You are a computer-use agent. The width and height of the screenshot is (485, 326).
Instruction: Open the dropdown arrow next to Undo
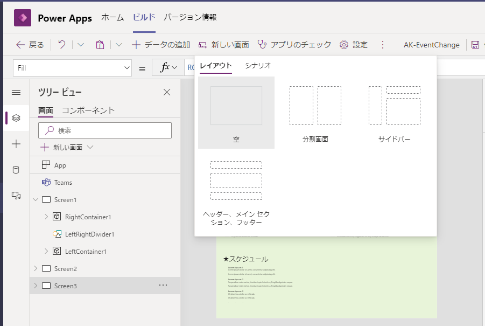[80, 45]
